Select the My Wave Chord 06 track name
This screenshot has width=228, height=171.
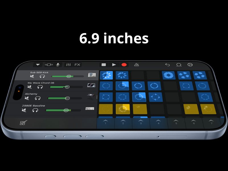point(41,83)
